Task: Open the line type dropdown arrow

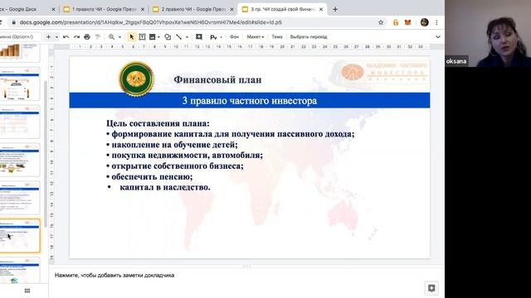Action: [187, 36]
